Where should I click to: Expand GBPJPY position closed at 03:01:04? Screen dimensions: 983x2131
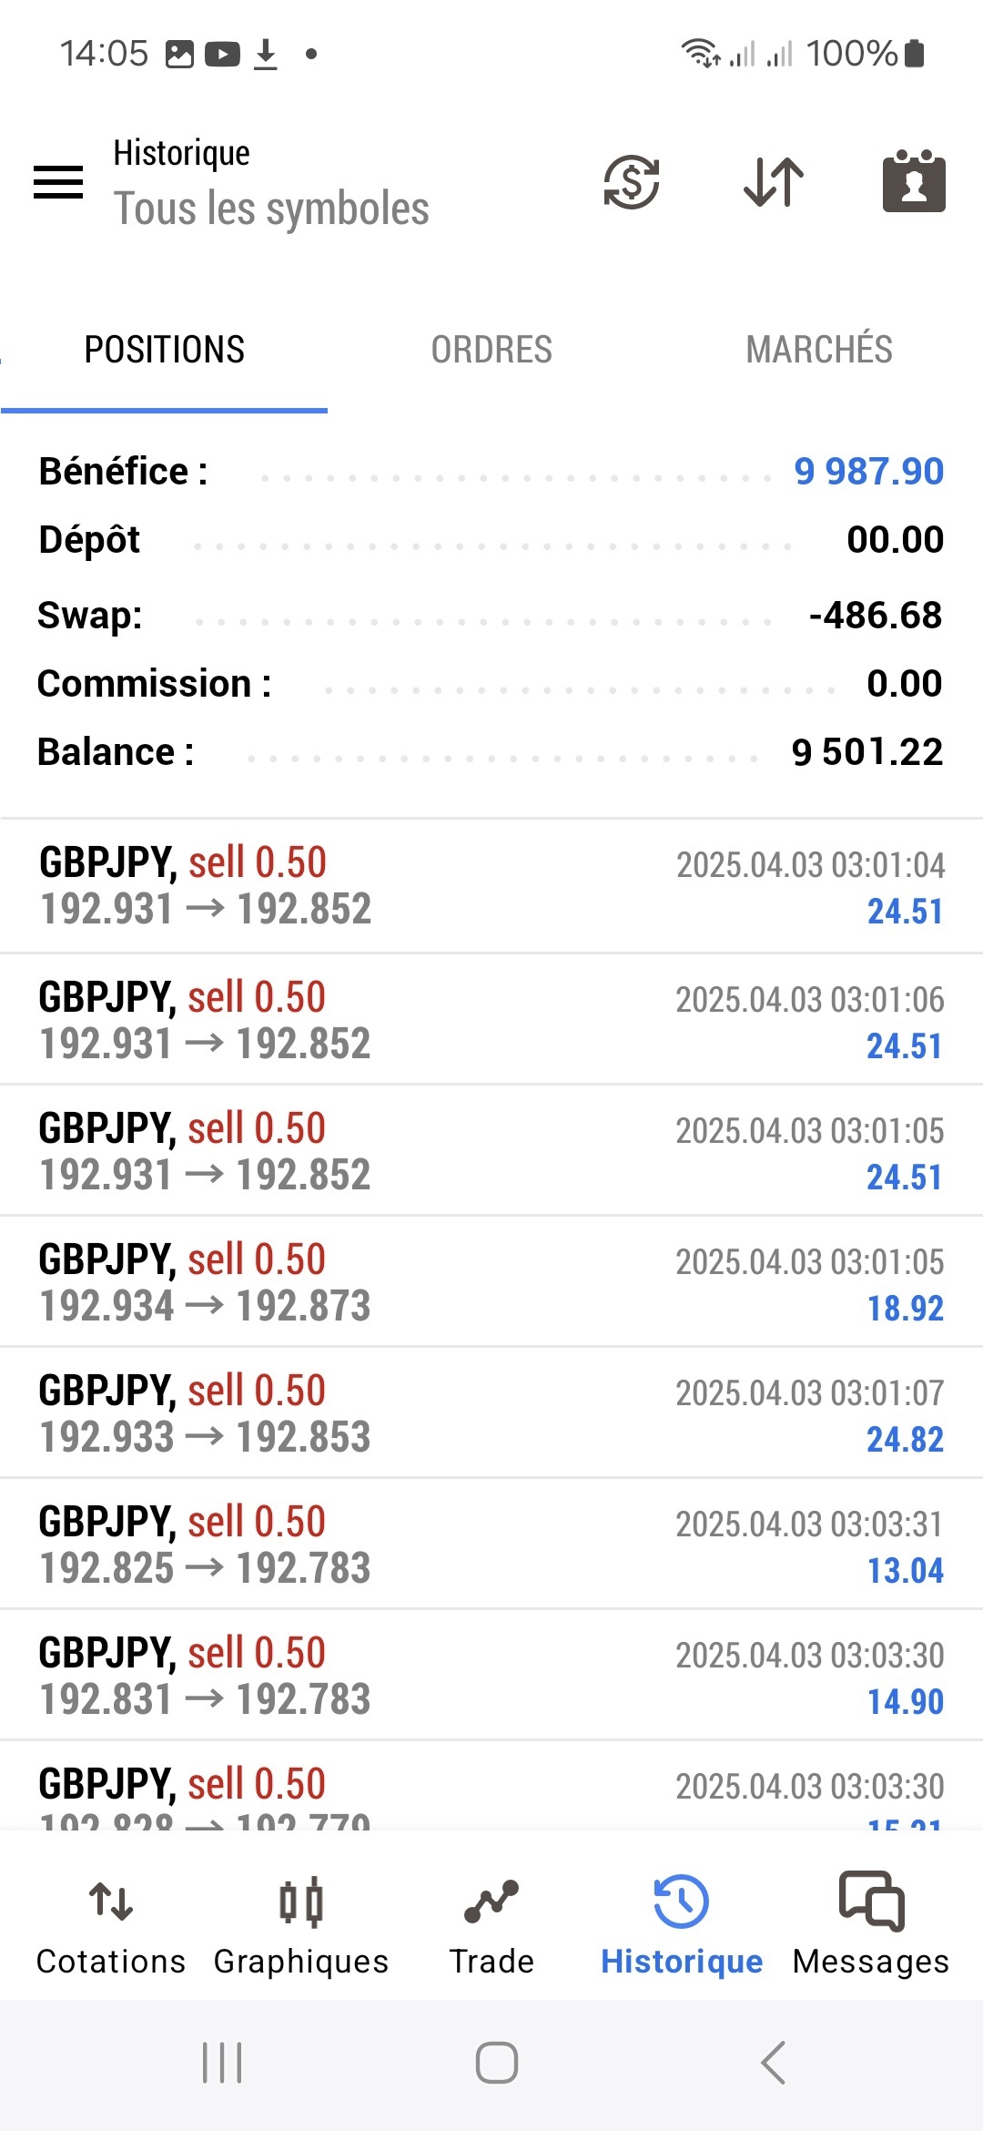coord(491,886)
